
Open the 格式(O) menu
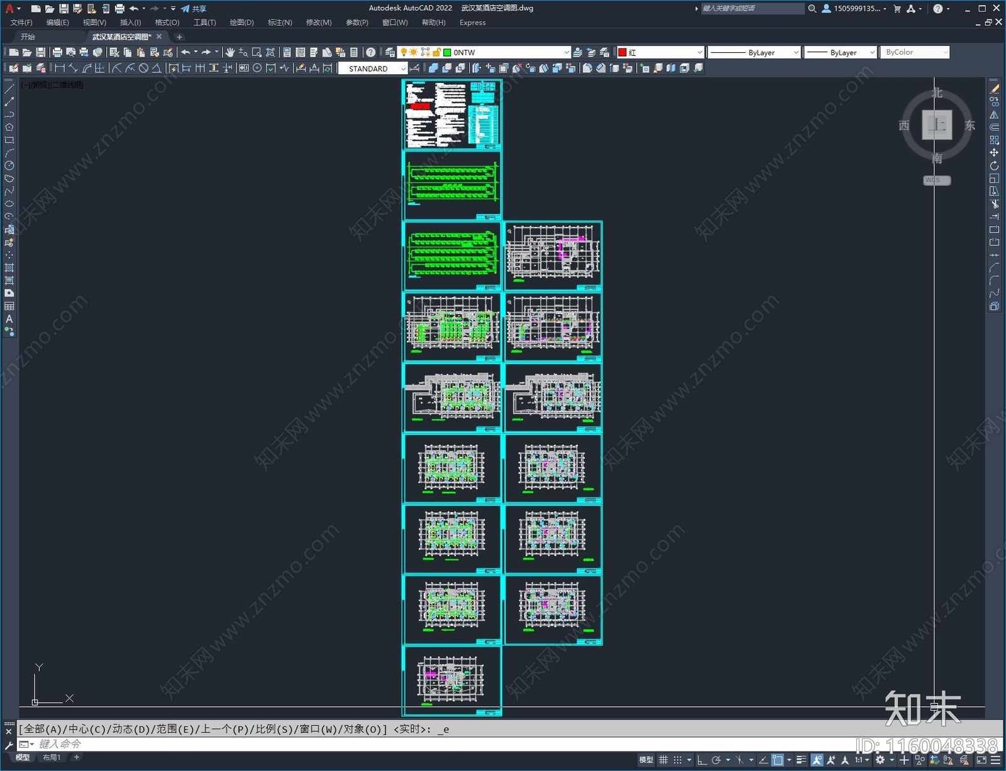(x=167, y=23)
